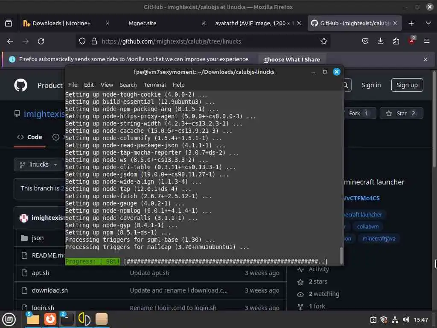Open the tan package taskbar app

[102, 319]
